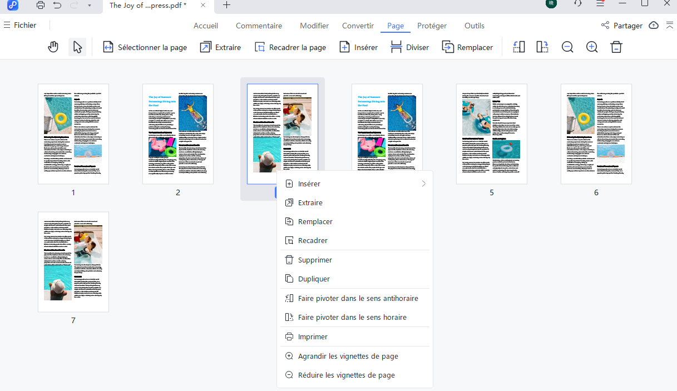Screen dimensions: 677x391
Task: Click the rotate page clockwise toolbar icon
Action: click(x=542, y=47)
